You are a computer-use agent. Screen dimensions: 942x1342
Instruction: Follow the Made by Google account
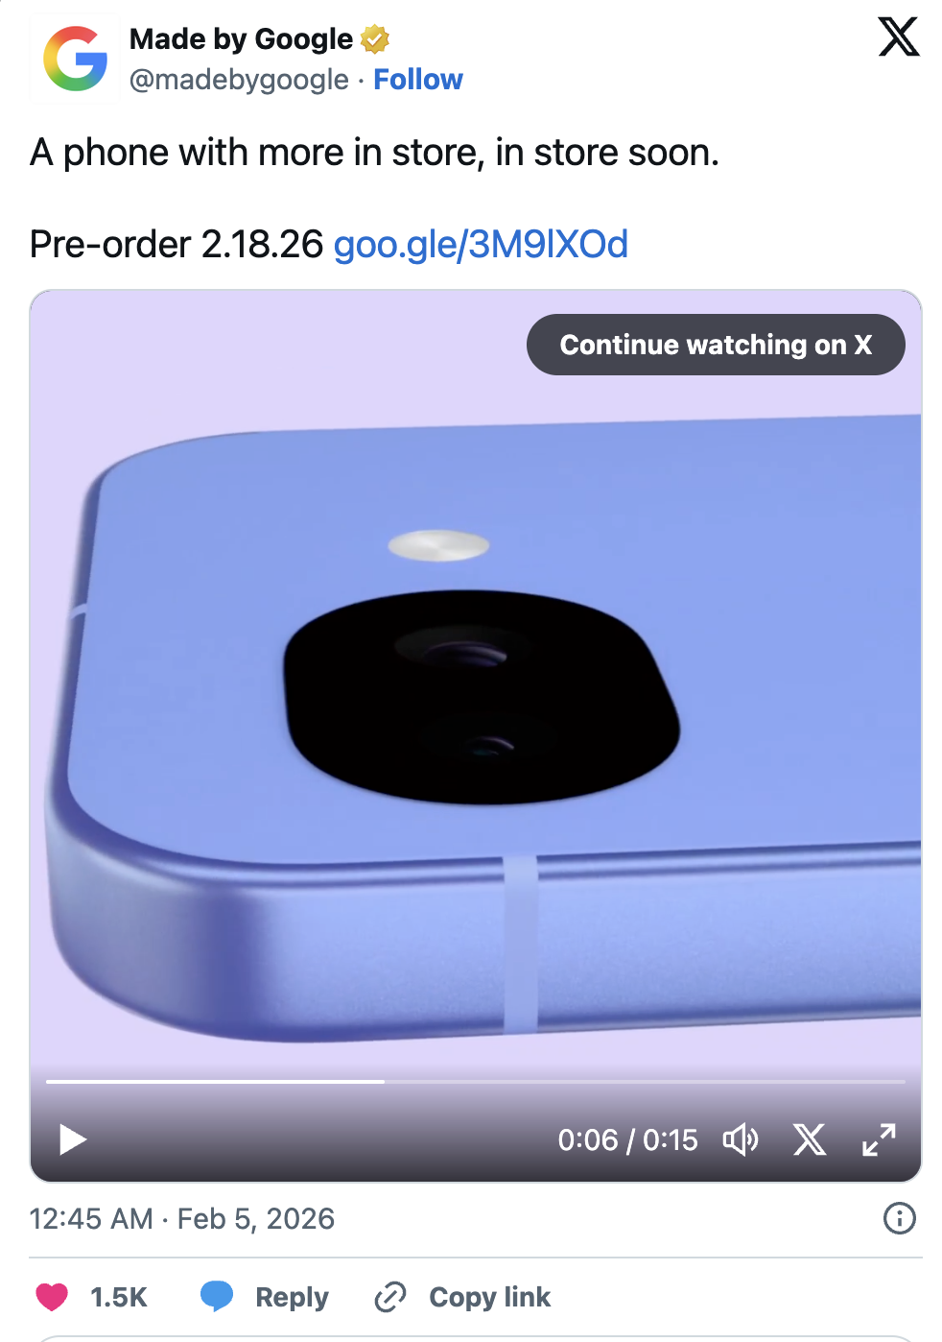418,80
